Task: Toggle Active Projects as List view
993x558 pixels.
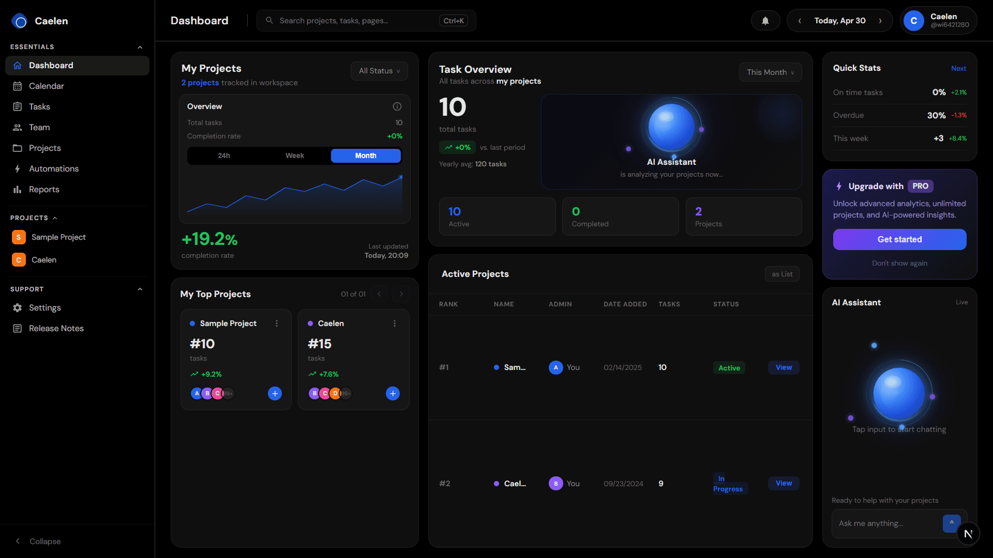Action: coord(782,274)
